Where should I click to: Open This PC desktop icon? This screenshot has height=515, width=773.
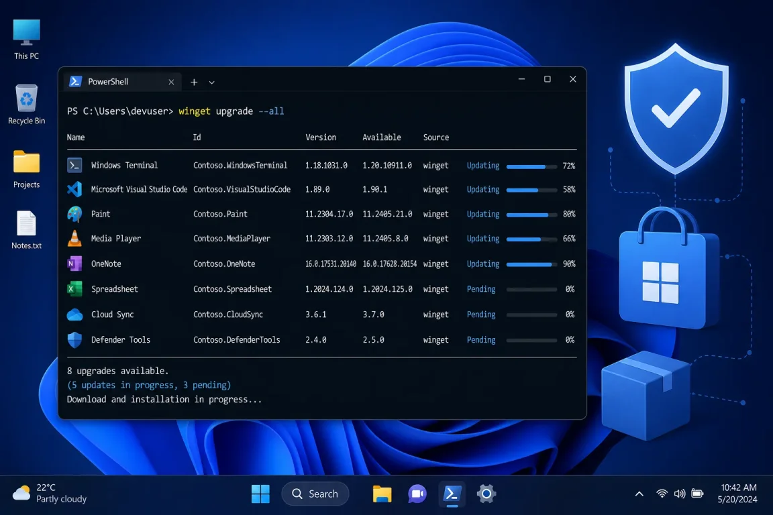(x=26, y=39)
